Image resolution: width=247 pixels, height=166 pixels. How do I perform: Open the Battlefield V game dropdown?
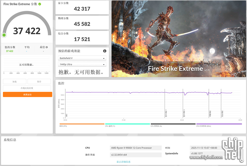pos(82,58)
